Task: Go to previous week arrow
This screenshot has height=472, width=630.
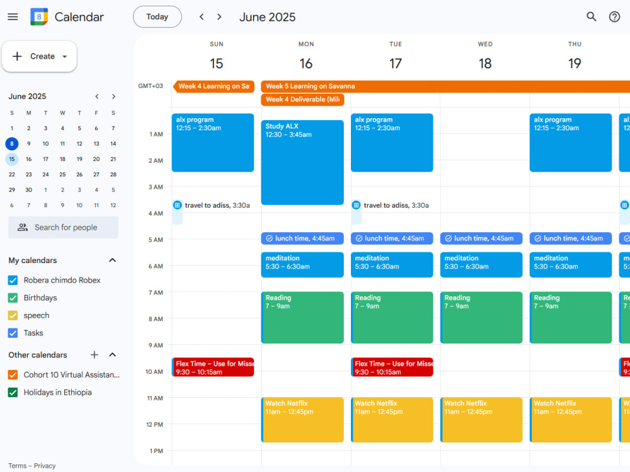Action: coord(202,16)
